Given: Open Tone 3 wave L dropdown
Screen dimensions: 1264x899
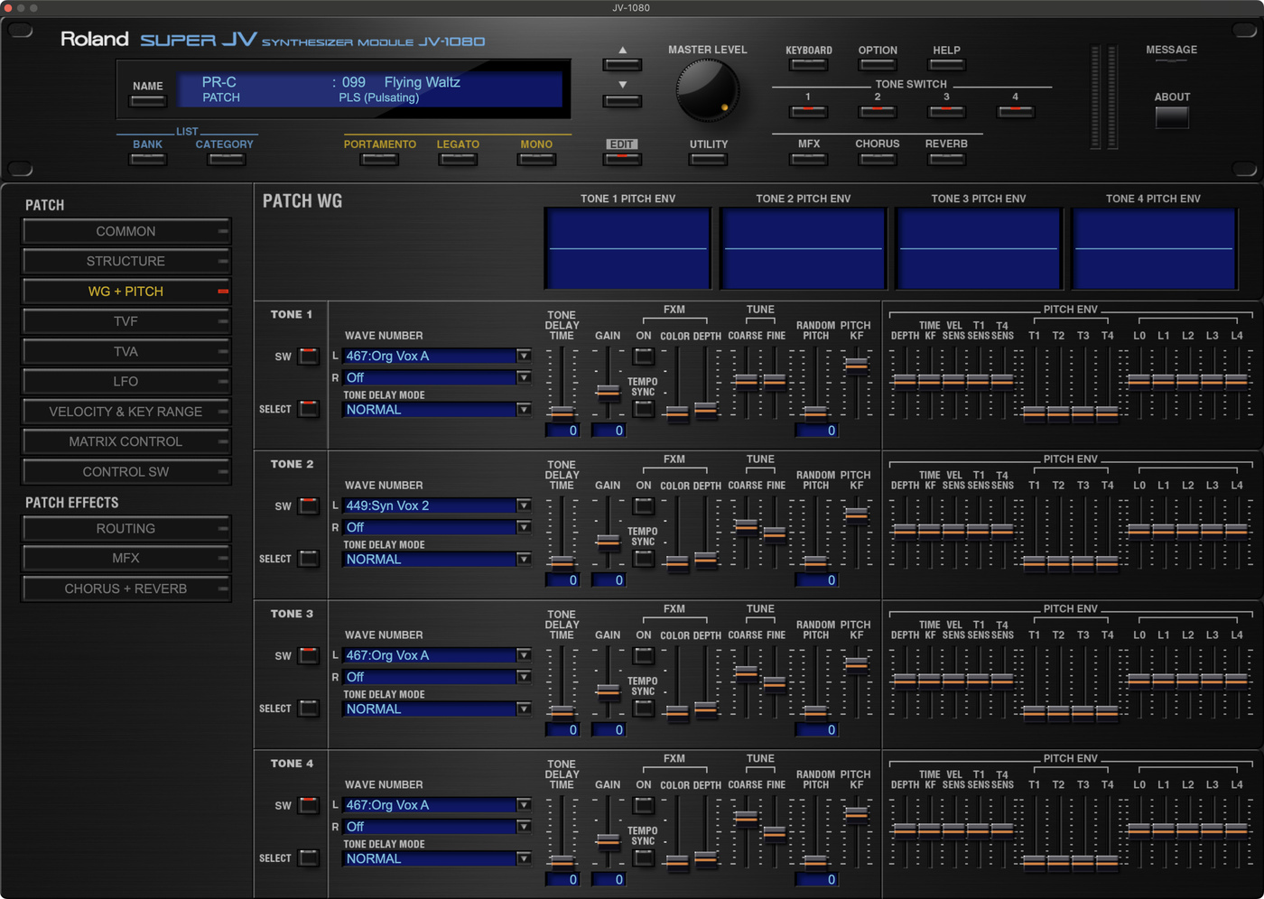Looking at the screenshot, I should (x=437, y=655).
